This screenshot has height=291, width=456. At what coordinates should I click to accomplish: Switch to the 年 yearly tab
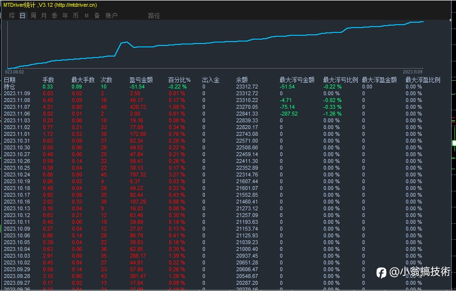(x=65, y=15)
